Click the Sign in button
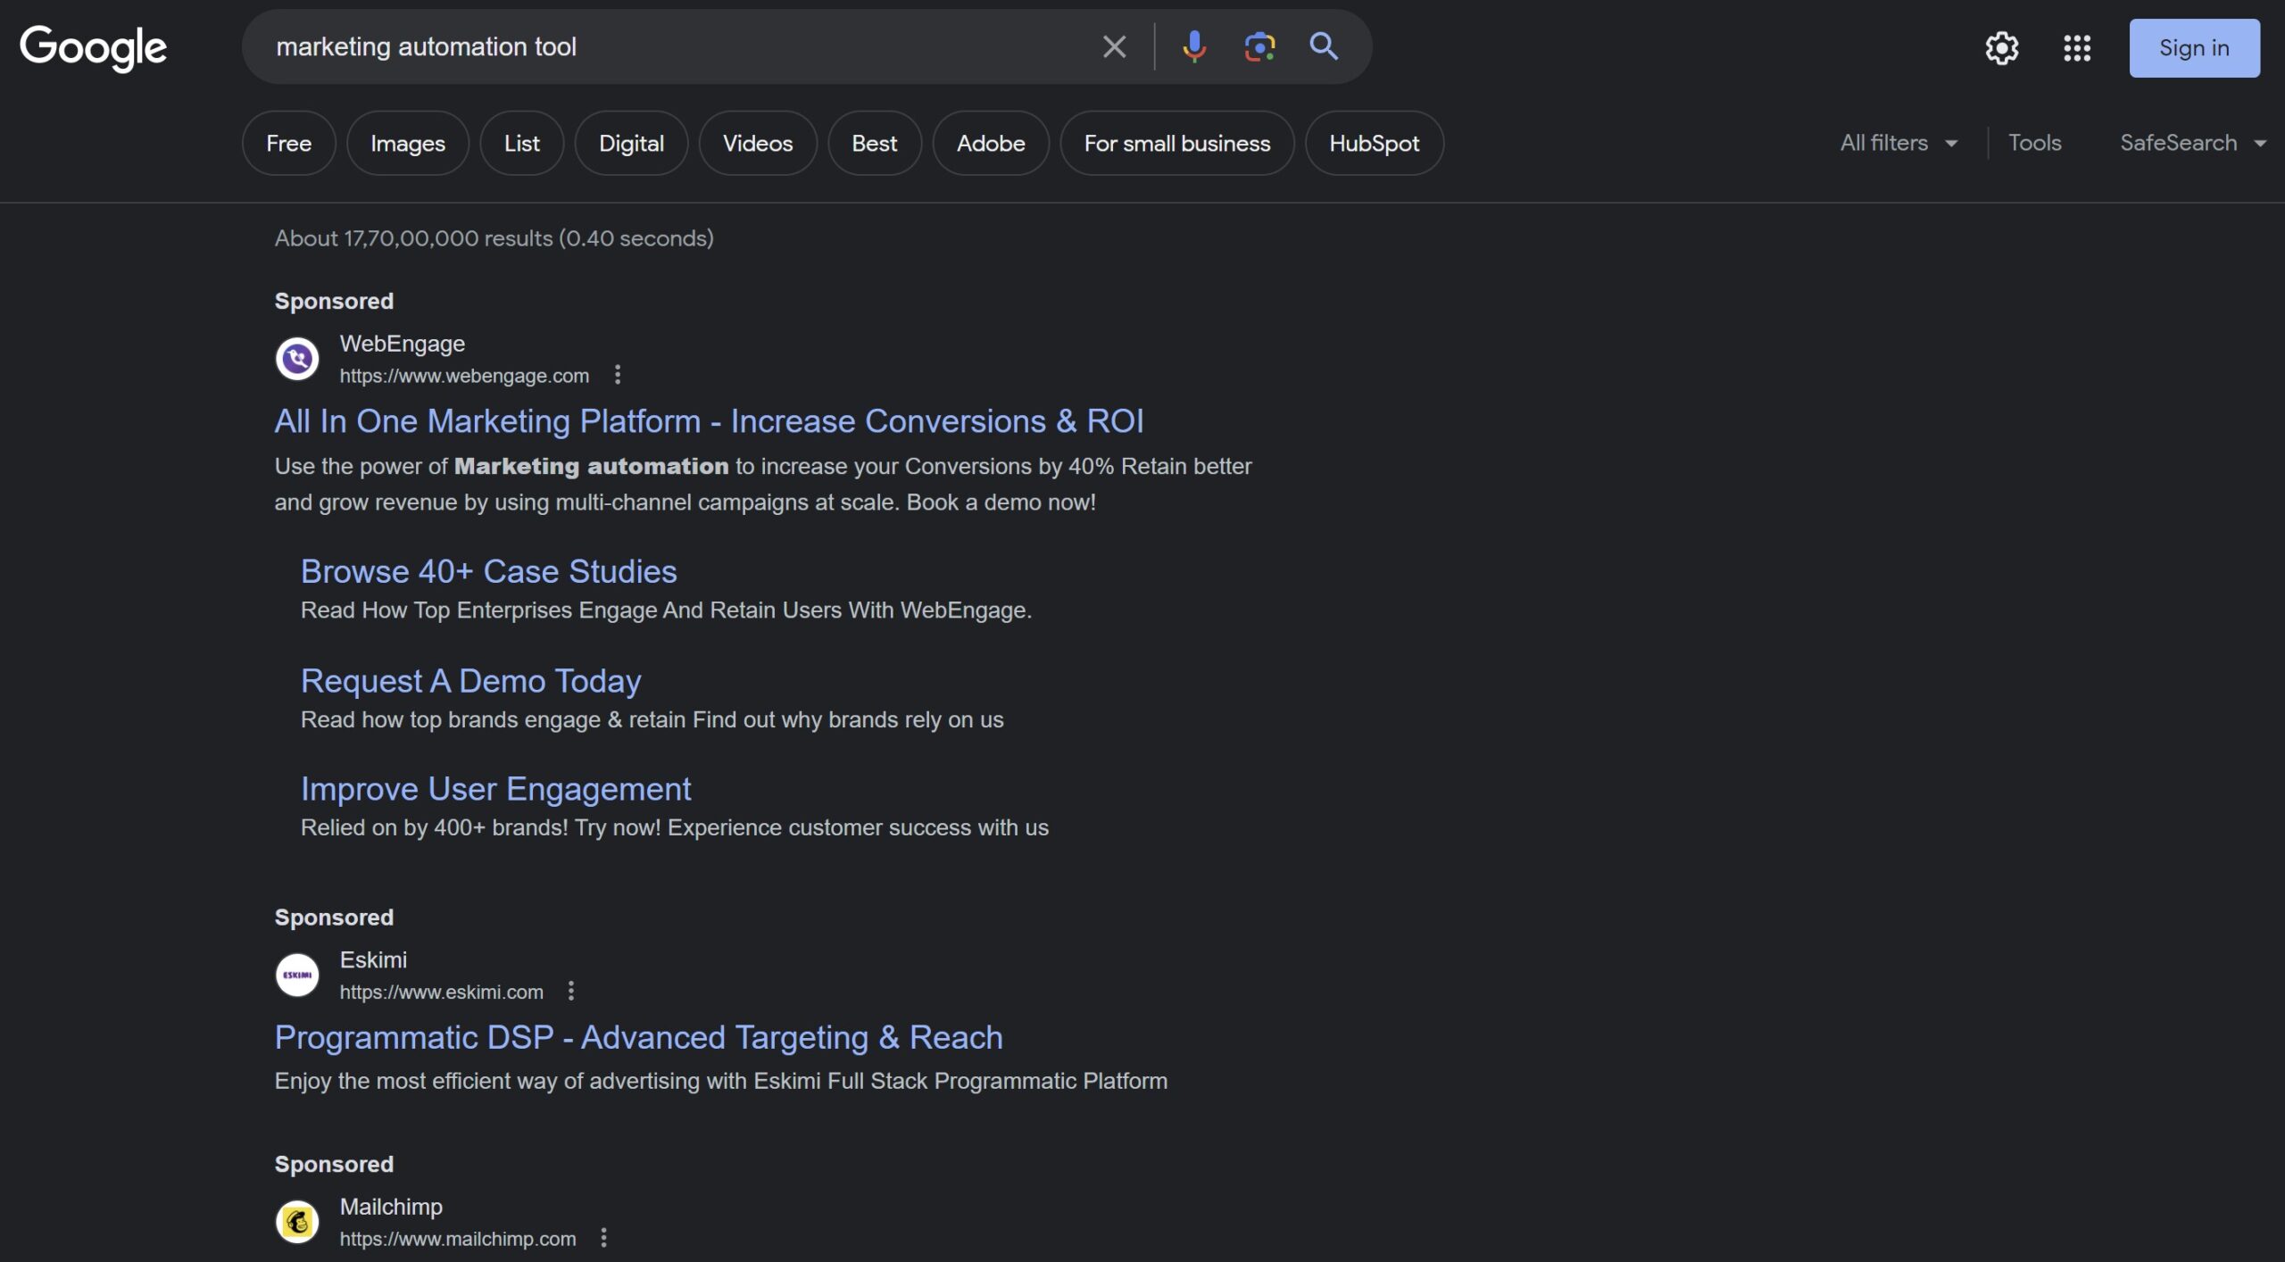The image size is (2285, 1262). pyautogui.click(x=2193, y=48)
